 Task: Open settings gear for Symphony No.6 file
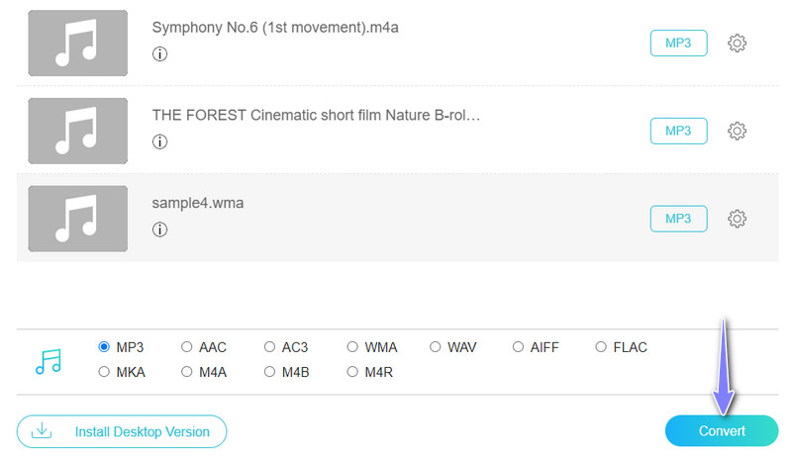(737, 43)
